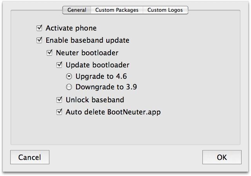Viewport: 251px width, 176px height.
Task: Untick the Update bootloader checkbox
Action: tap(60, 65)
